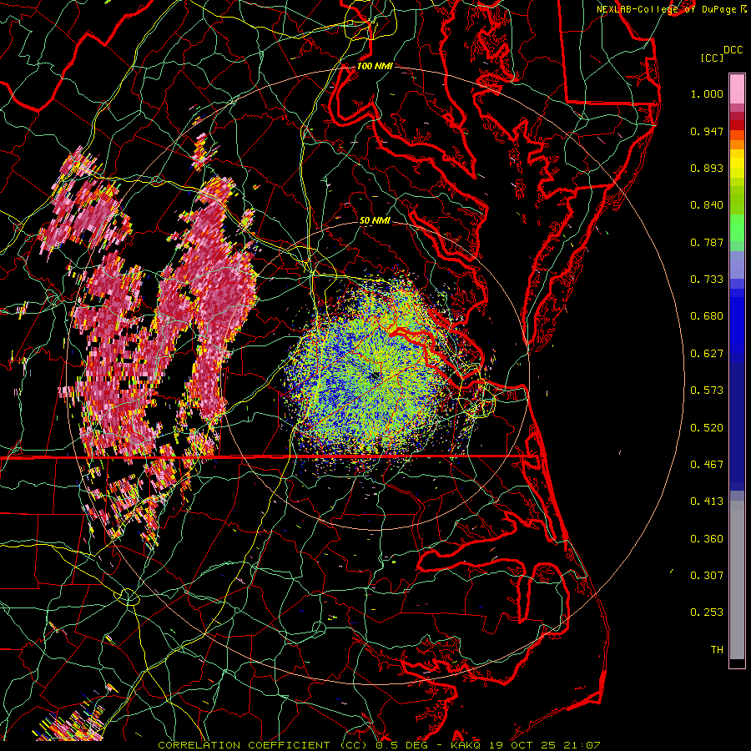
Task: Click the 0.413 color scale value
Action: coord(707,502)
